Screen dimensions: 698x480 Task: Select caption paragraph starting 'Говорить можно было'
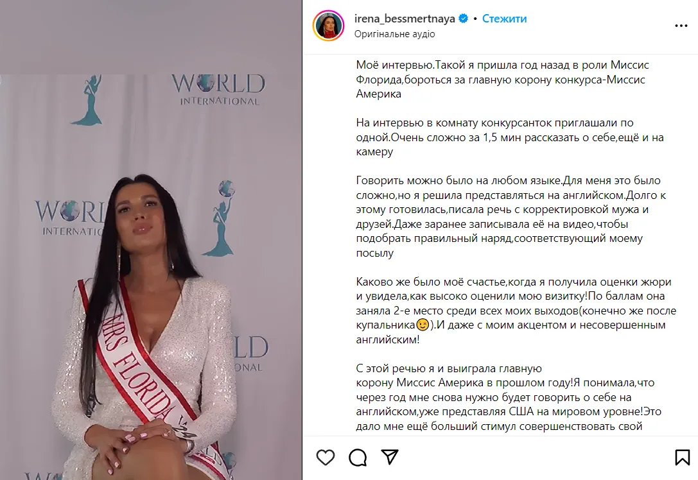[x=511, y=217]
